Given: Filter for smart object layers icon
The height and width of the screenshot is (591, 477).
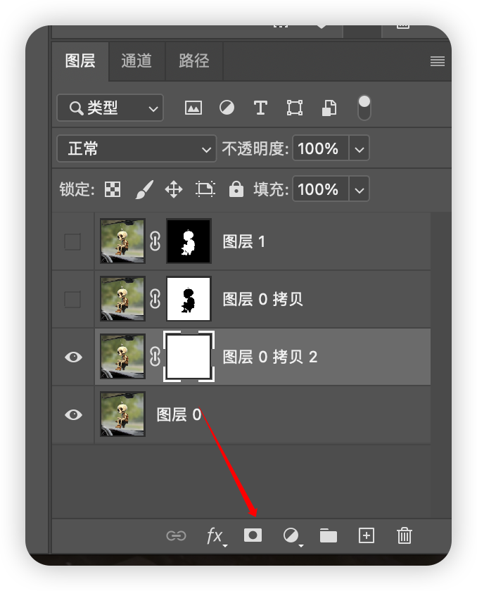Looking at the screenshot, I should (x=329, y=108).
